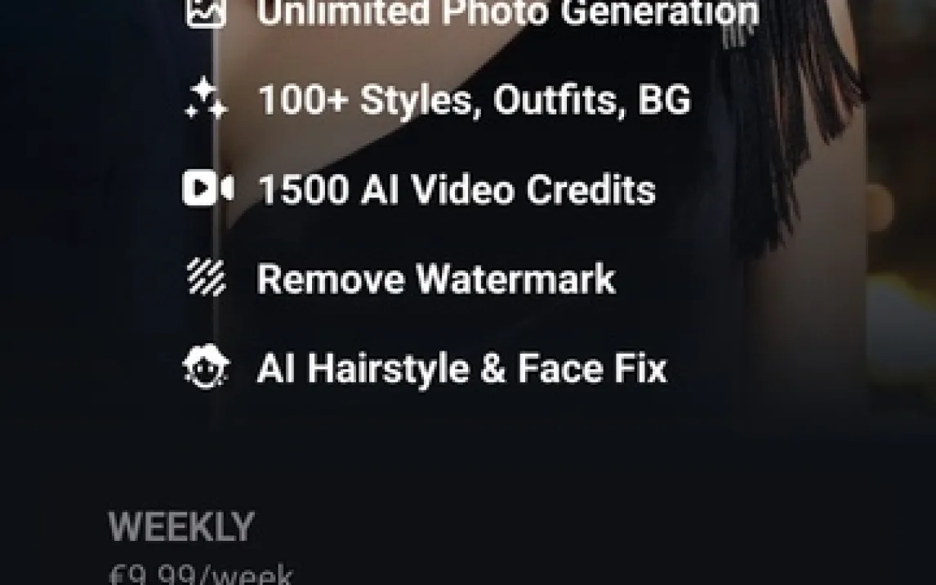This screenshot has width=936, height=585.
Task: Select the WEEKLY subscription plan
Action: (181, 527)
